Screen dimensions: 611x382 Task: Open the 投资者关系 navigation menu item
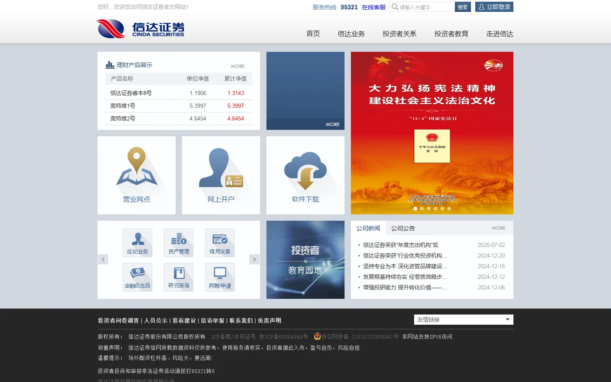[x=399, y=34]
